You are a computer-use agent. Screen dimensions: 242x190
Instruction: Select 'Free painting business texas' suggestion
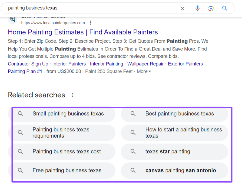click(x=67, y=171)
